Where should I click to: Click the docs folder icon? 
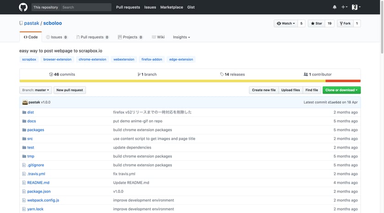pos(24,121)
